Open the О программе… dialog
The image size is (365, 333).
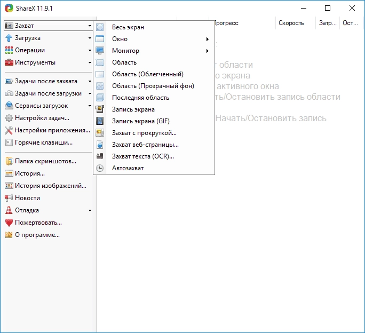(x=48, y=235)
